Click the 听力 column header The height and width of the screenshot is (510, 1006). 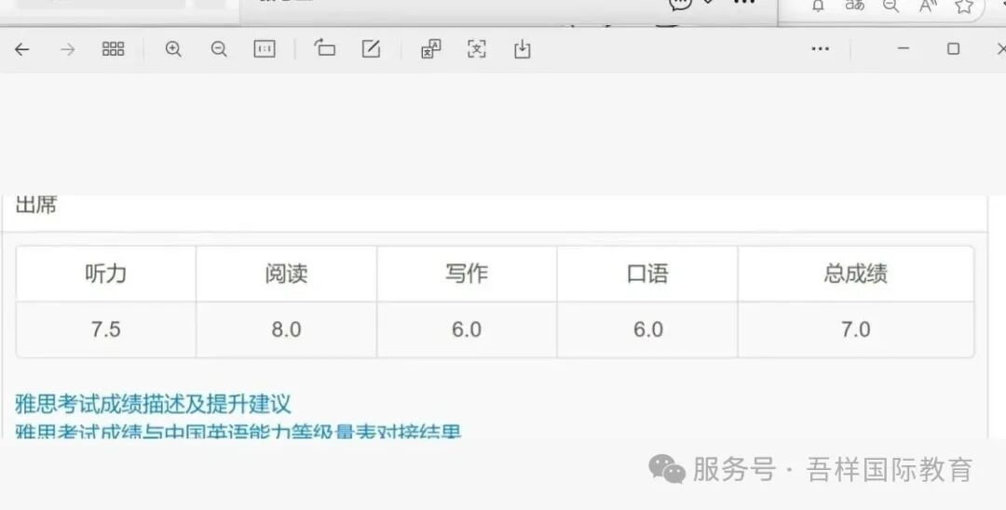105,274
